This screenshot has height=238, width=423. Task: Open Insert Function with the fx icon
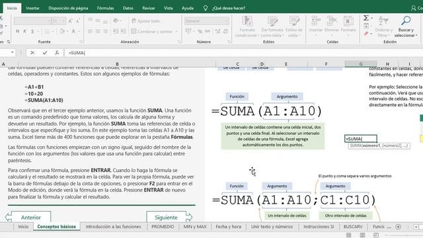tap(57, 53)
